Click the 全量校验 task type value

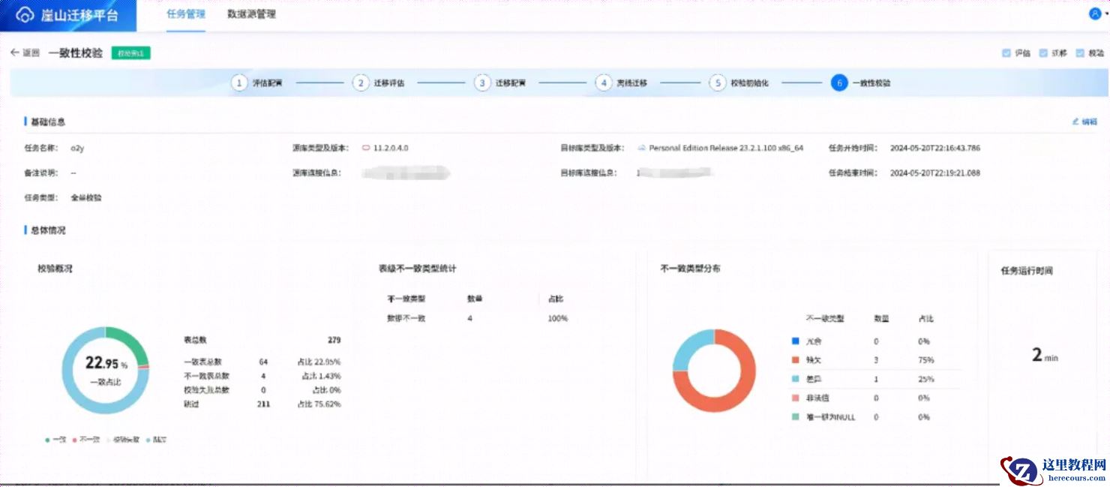85,197
